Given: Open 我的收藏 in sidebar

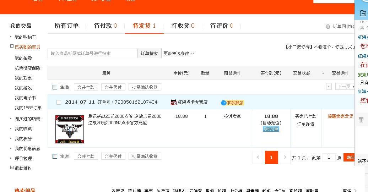Looking at the screenshot, I should [x=23, y=129].
